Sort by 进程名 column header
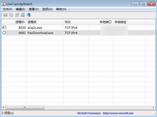 pos(45,22)
